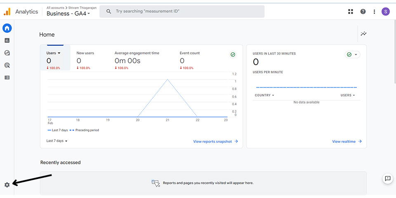Open the Advertising target cursor icon
The width and height of the screenshot is (396, 198).
7,66
